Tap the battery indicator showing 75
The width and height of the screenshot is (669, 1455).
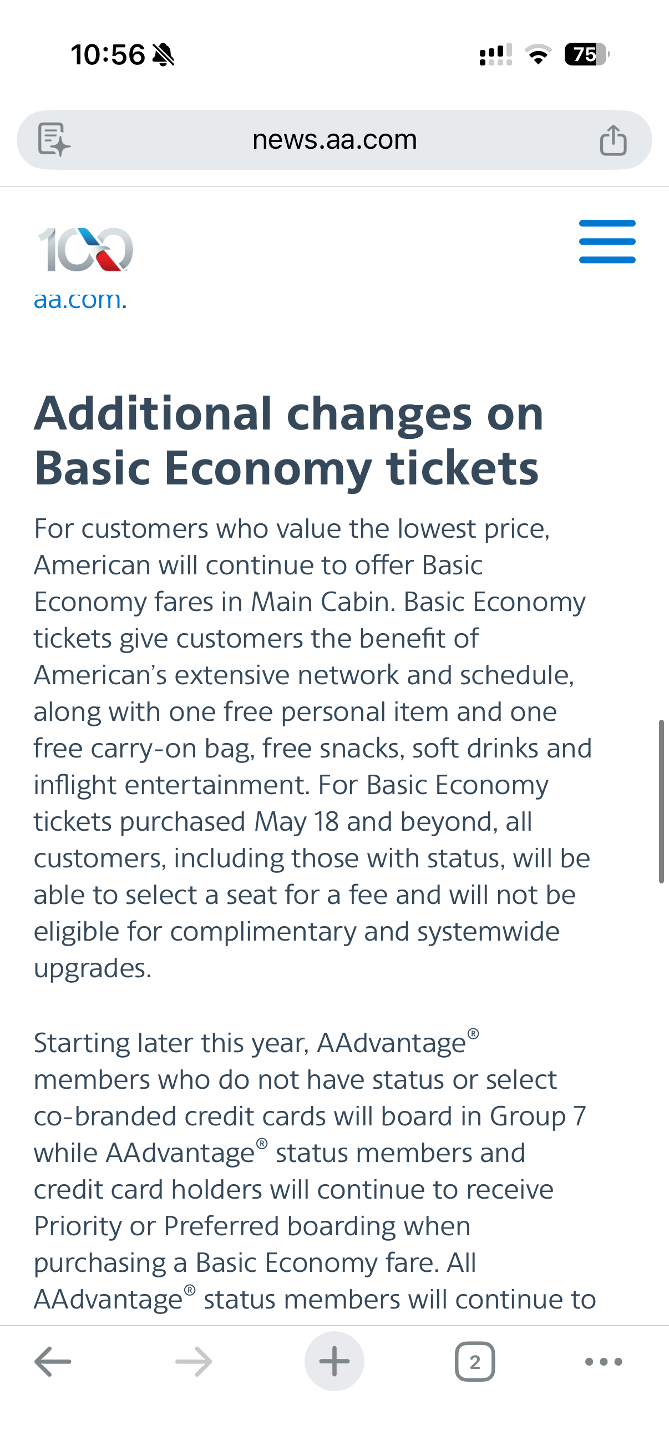586,55
